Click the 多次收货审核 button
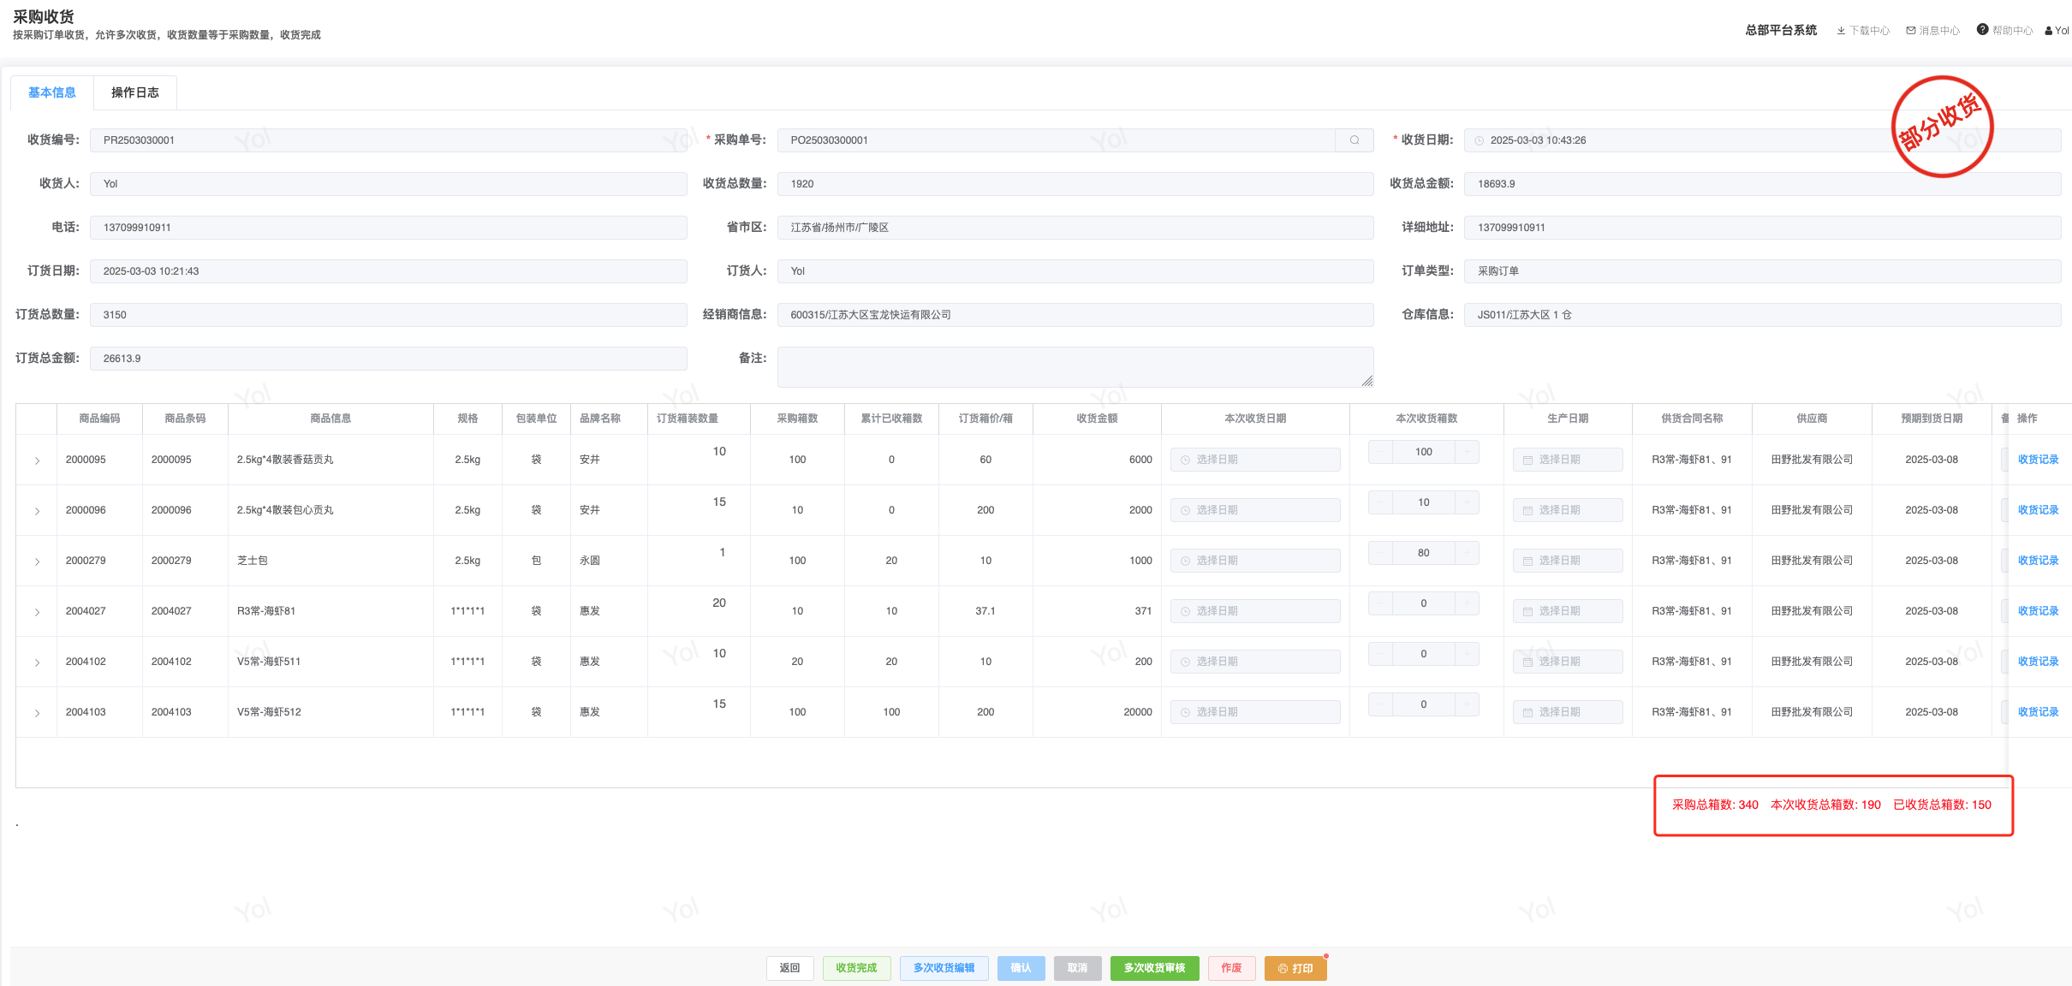 click(1154, 968)
